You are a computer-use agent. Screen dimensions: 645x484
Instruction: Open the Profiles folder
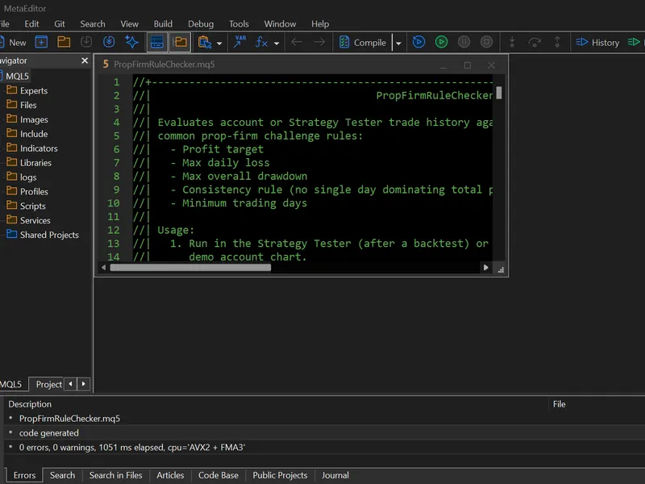click(34, 191)
